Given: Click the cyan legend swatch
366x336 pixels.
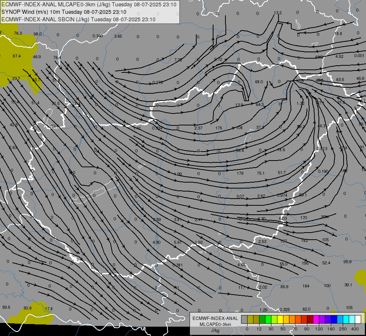Looking at the screenshot, I should coord(346,320).
